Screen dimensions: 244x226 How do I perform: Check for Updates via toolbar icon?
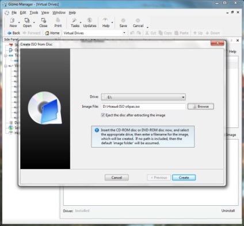click(90, 22)
